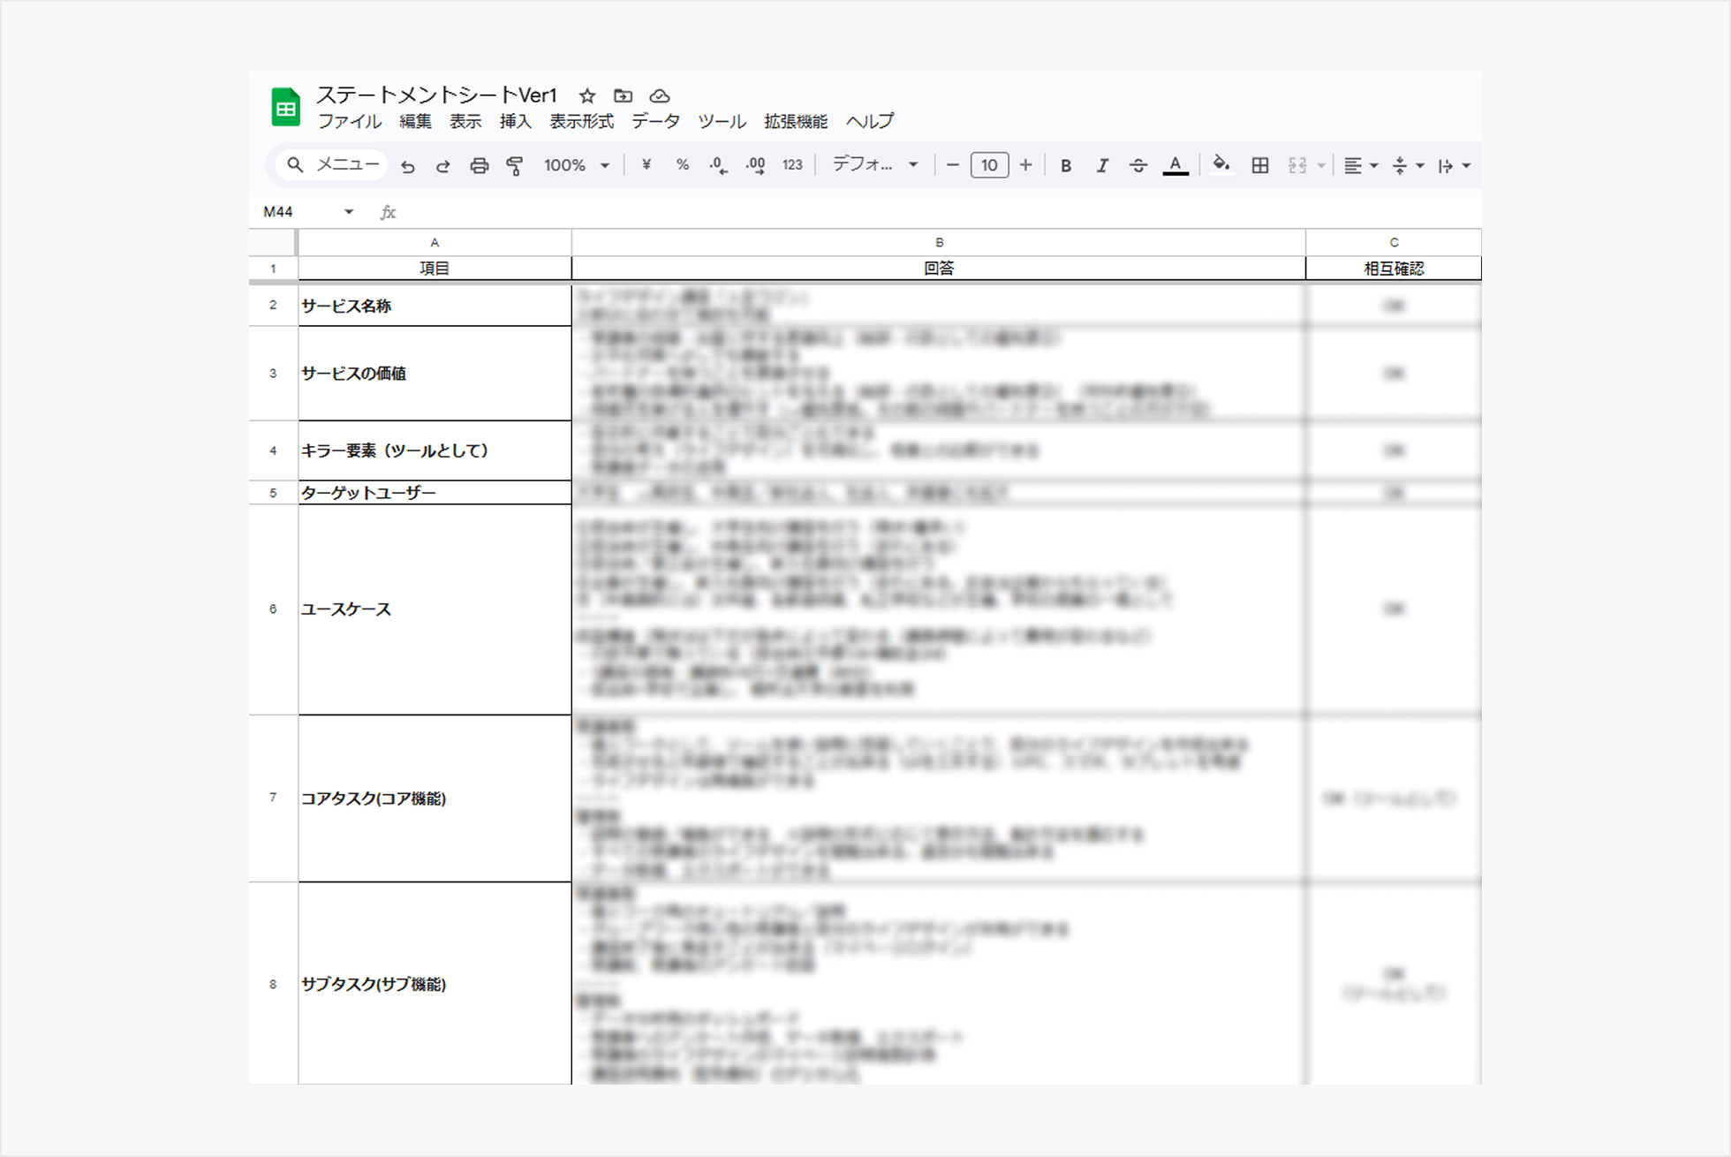Expand the horizontal align dropdown arrow

click(1373, 166)
